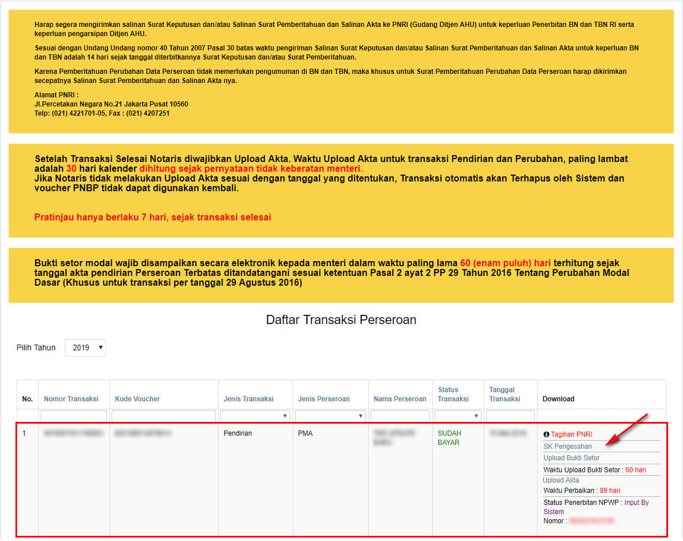Click the Nama Perseroan column header
683x541 pixels.
pyautogui.click(x=400, y=399)
